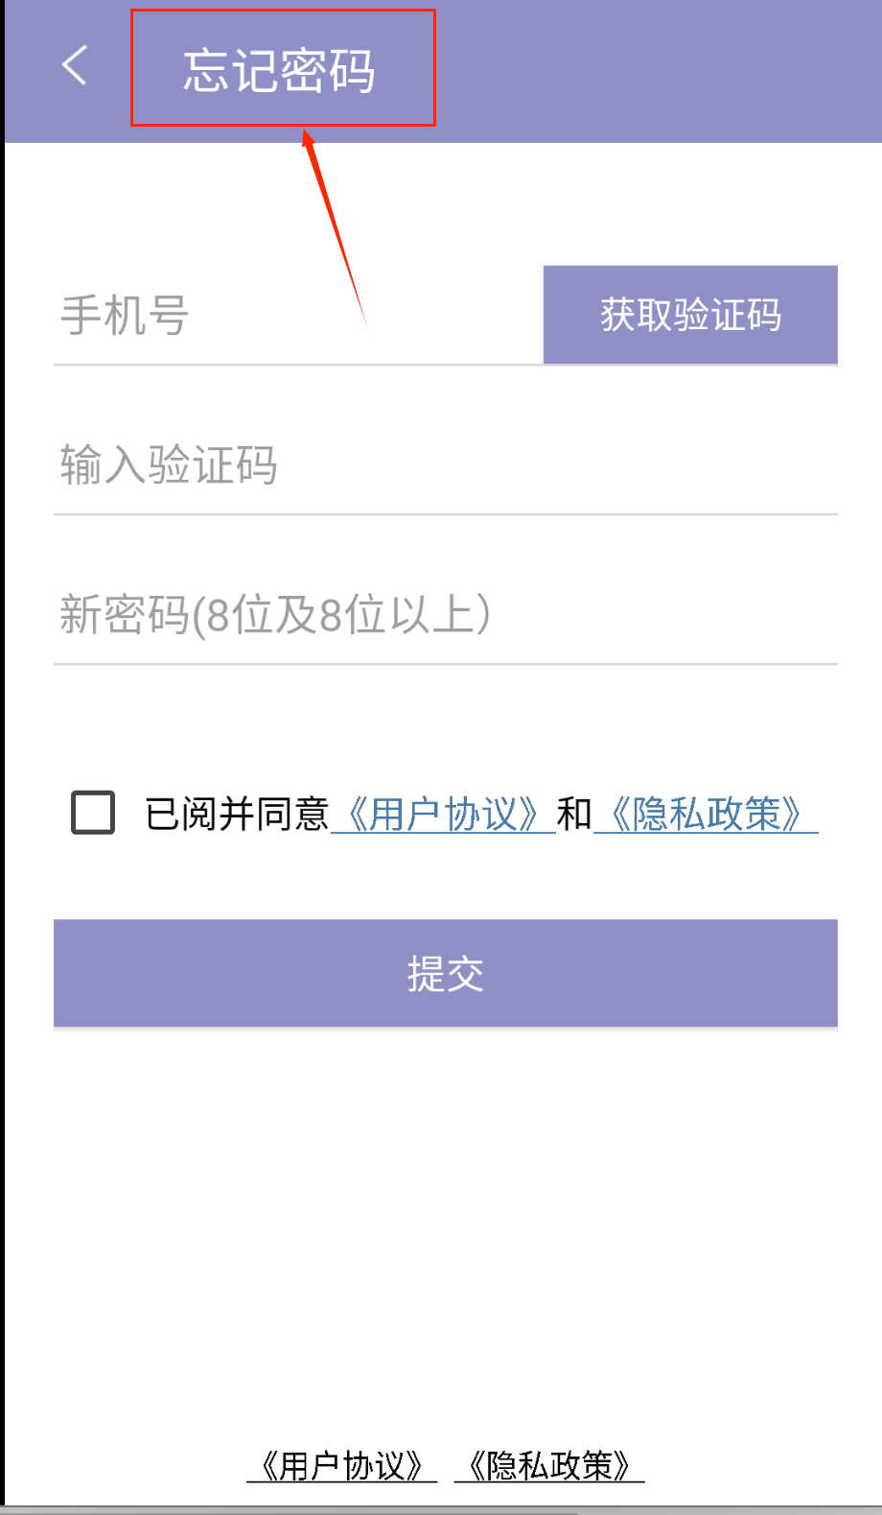This screenshot has width=882, height=1515.
Task: Click the gray bar at the bottom edge
Action: tap(441, 1509)
